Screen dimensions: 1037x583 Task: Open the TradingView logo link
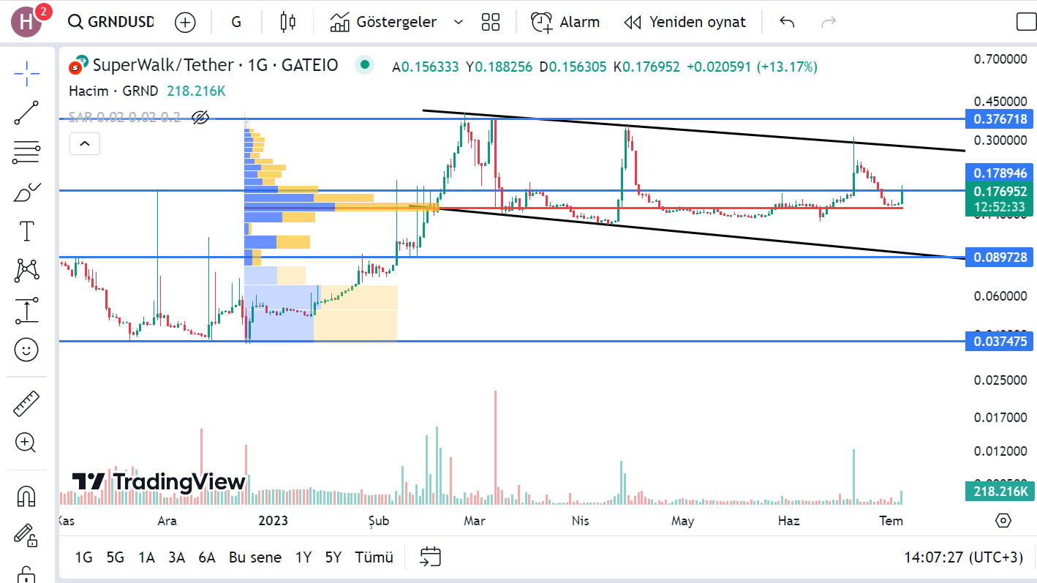(158, 482)
